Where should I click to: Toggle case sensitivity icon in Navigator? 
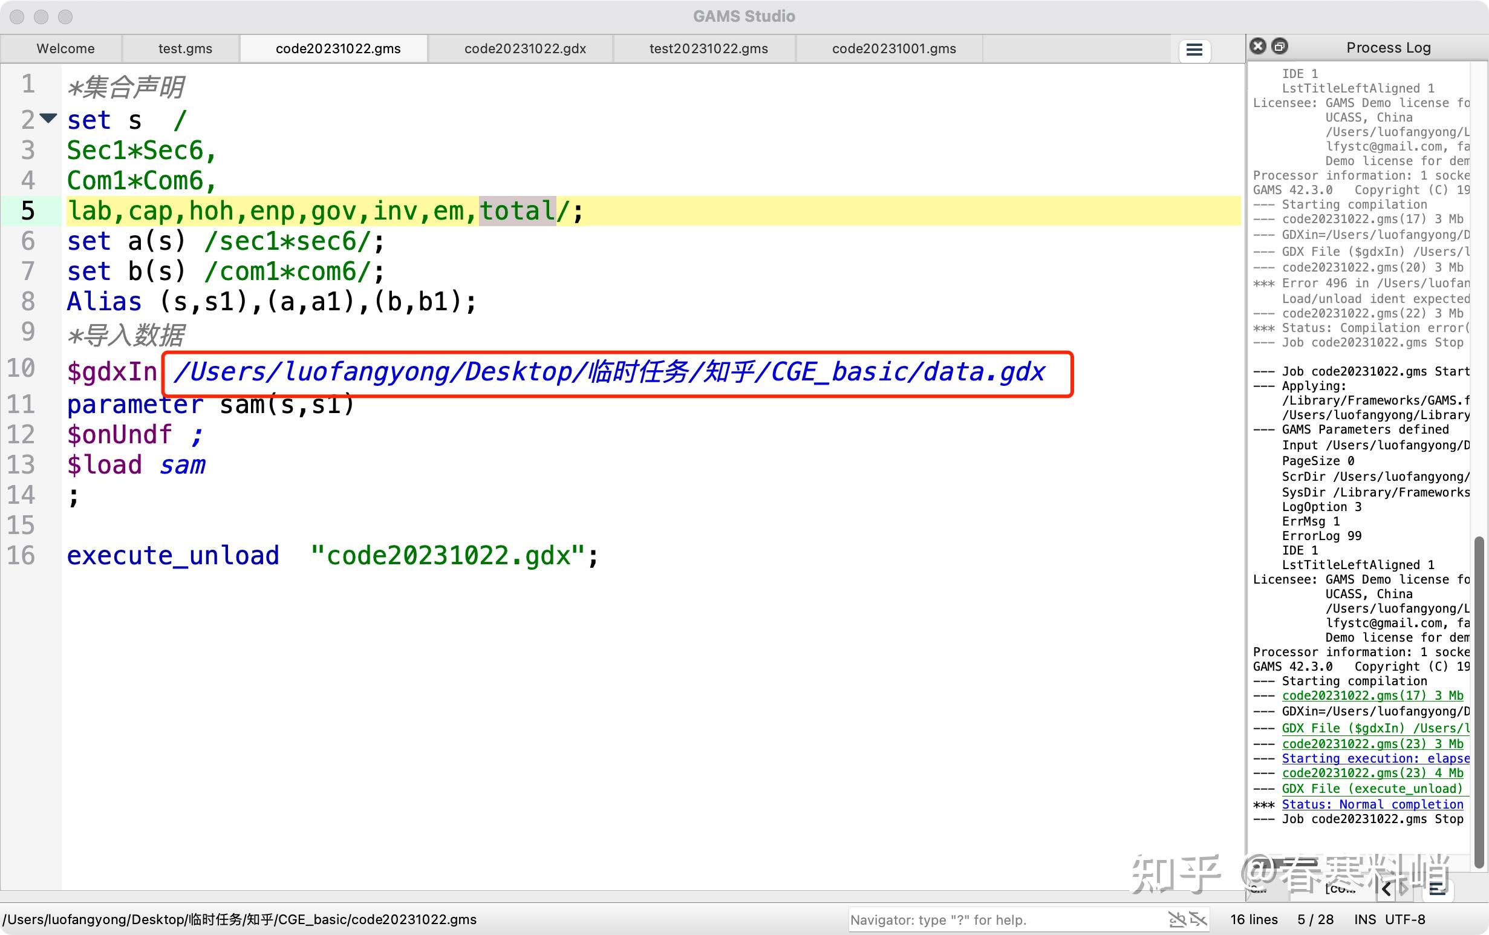1177,919
